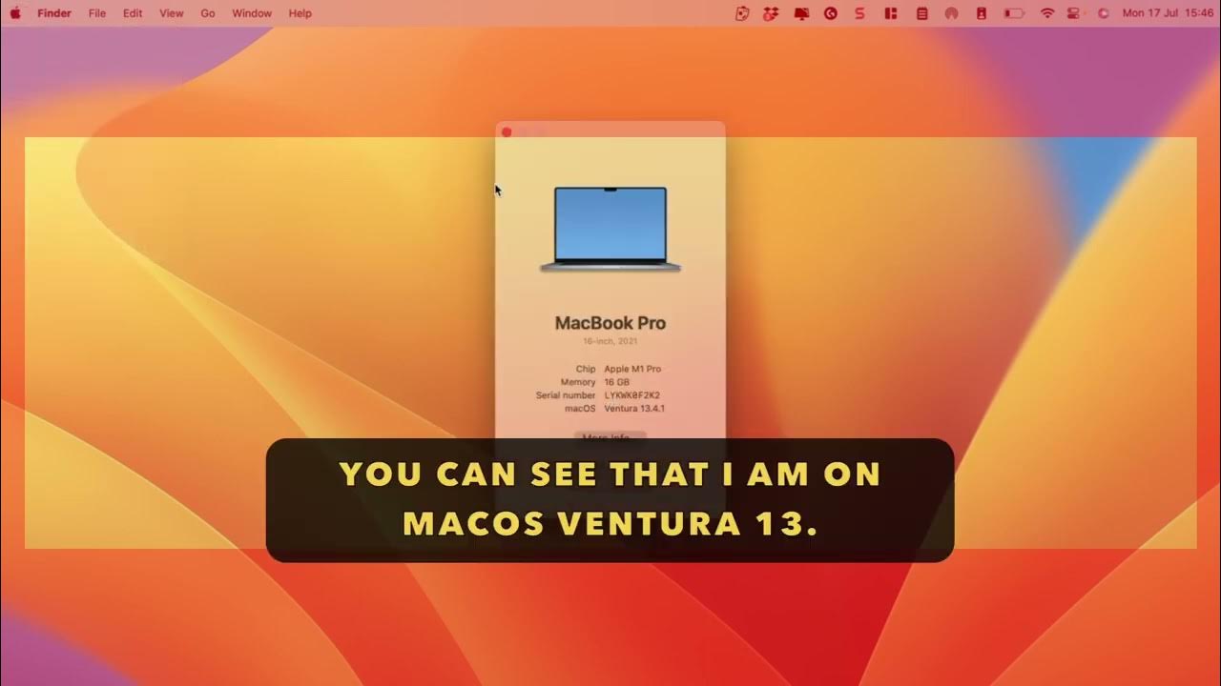1221x686 pixels.
Task: Click the Ventura 13.4.1 macOS version
Action: [634, 409]
